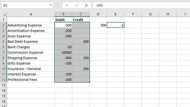Select column H header
Image resolution: width=190 pixels, height=107 pixels.
(168, 14)
